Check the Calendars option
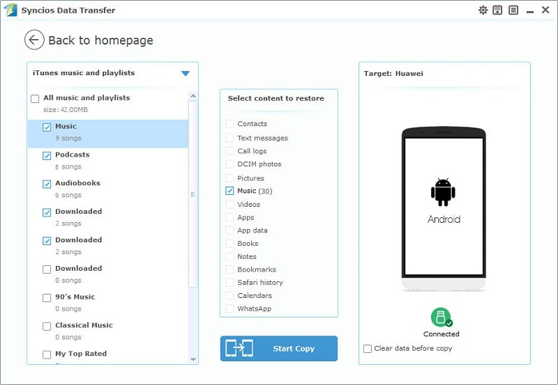The width and height of the screenshot is (558, 385). point(229,295)
